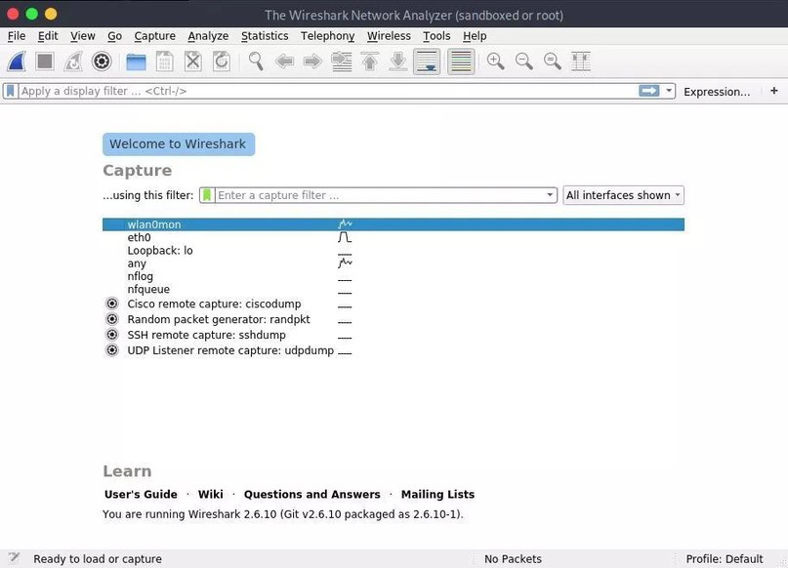Click the zoom out magnifier icon

[x=523, y=61]
